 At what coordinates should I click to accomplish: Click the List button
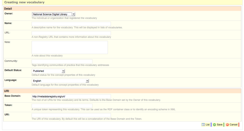[x=206, y=125]
